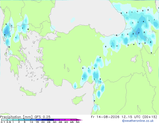This screenshot has width=159, height=123.
Task: Select the 0.1–0.5 mm palest legend swatch
Action: click(x=4, y=120)
